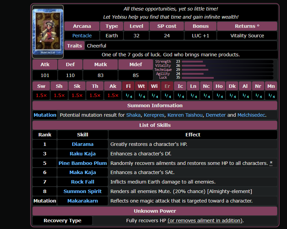Select the Nc affinity header
Viewport: 287px width, 229px height.
point(206,86)
